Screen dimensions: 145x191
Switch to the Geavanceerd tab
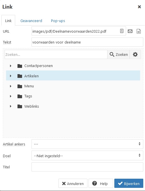[31, 21]
